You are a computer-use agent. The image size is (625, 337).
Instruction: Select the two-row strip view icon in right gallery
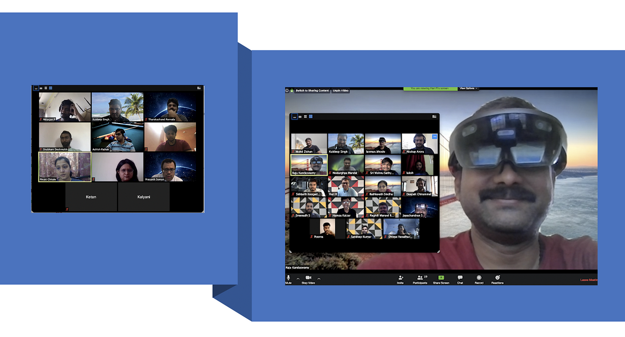[305, 117]
